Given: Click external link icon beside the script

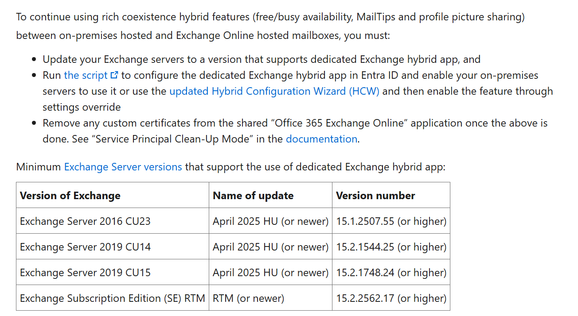Looking at the screenshot, I should click(114, 75).
